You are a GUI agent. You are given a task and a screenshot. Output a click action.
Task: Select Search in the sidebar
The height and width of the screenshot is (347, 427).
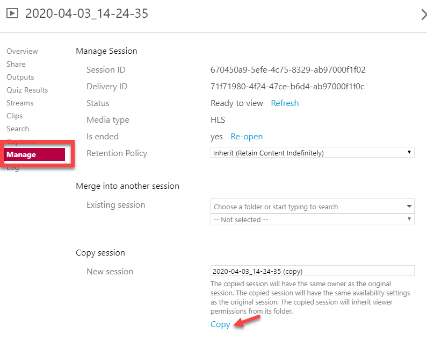click(x=18, y=129)
